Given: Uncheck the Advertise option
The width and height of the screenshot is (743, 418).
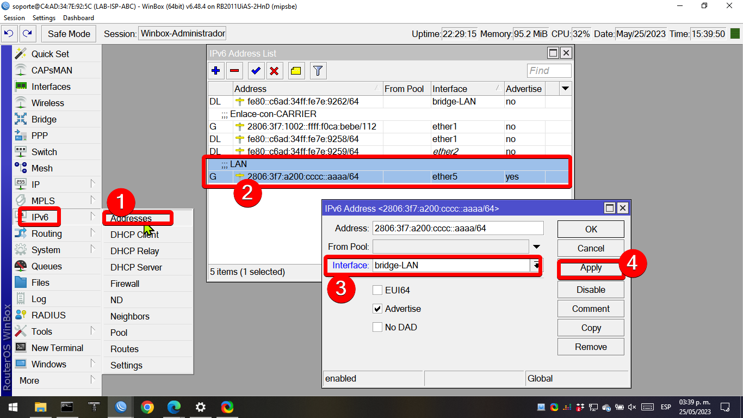Looking at the screenshot, I should click(377, 309).
